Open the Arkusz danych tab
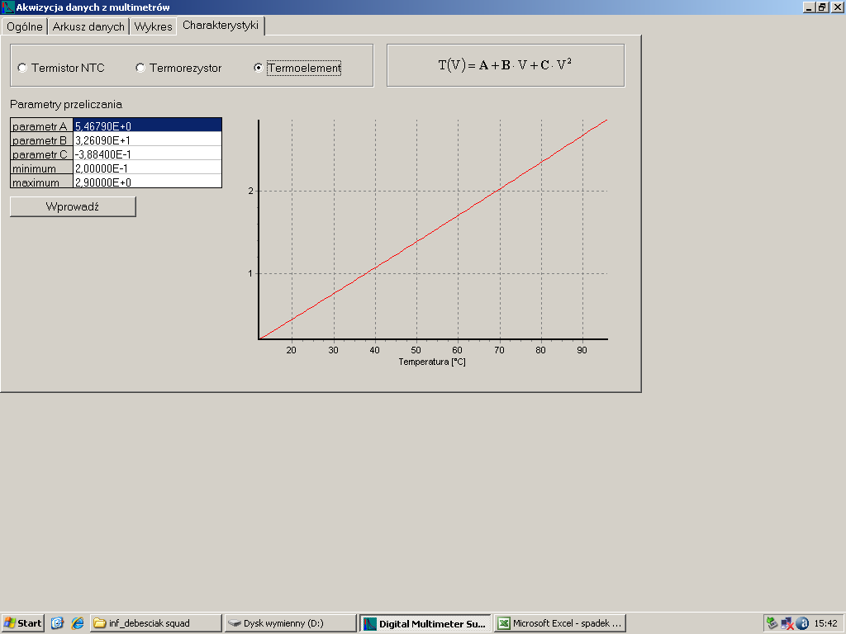Image resolution: width=846 pixels, height=634 pixels. pyautogui.click(x=88, y=26)
